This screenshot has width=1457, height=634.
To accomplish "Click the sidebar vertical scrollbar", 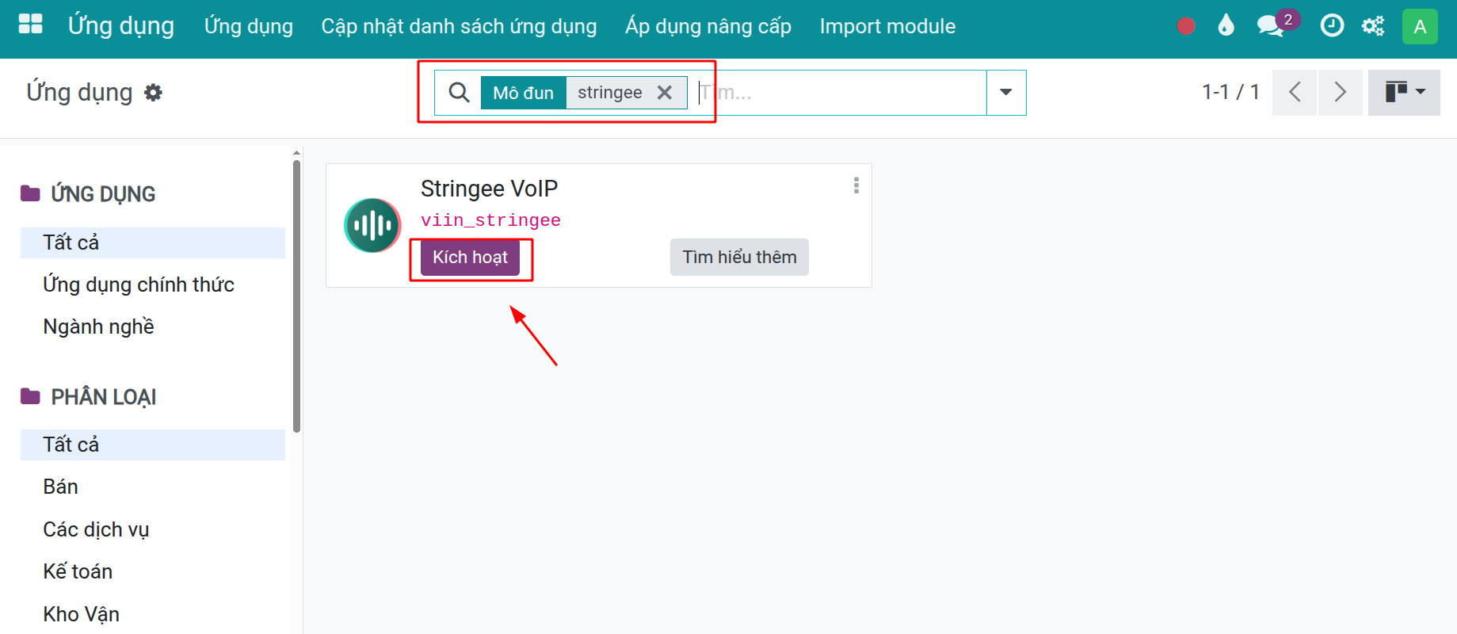I will tap(296, 296).
